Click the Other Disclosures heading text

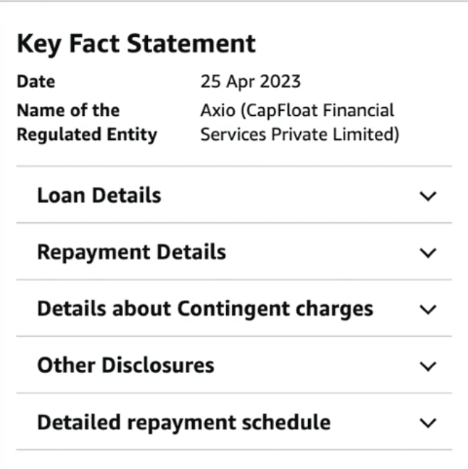coord(126,365)
